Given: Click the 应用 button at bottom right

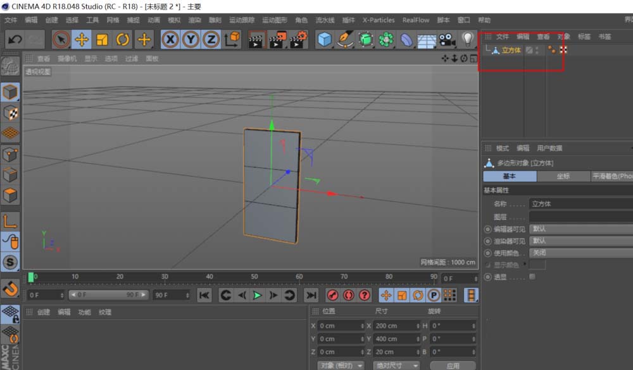Looking at the screenshot, I should point(453,365).
